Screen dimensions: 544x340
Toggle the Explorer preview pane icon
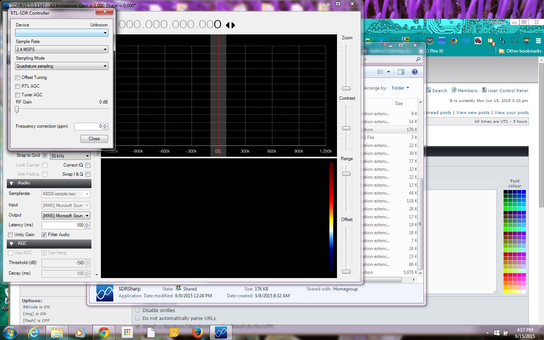(401, 72)
